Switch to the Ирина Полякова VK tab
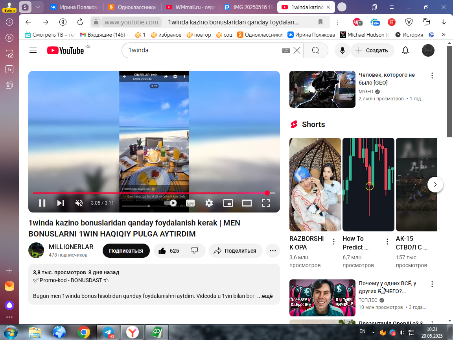The image size is (453, 340). click(x=75, y=7)
